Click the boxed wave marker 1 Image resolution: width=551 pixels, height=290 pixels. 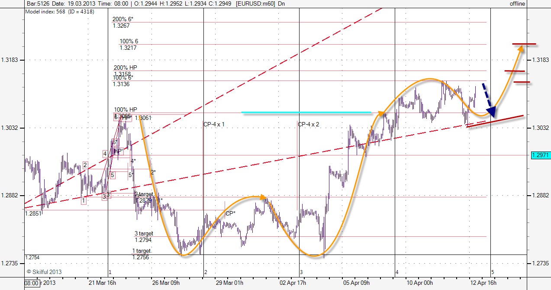tap(83, 201)
